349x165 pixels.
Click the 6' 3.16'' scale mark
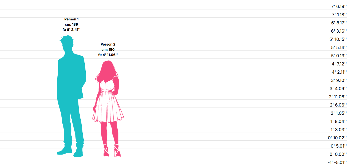[339, 31]
